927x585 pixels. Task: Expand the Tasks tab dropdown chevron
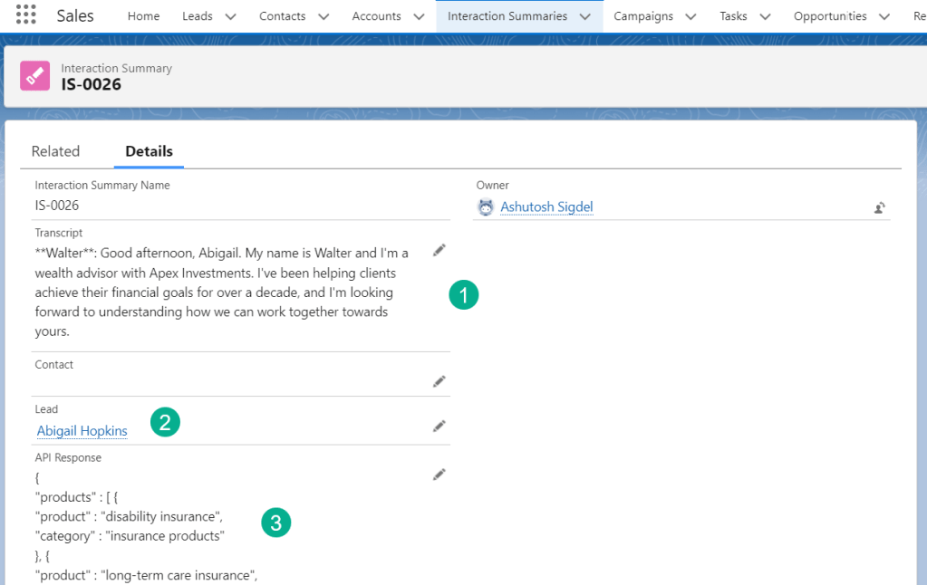pos(765,16)
